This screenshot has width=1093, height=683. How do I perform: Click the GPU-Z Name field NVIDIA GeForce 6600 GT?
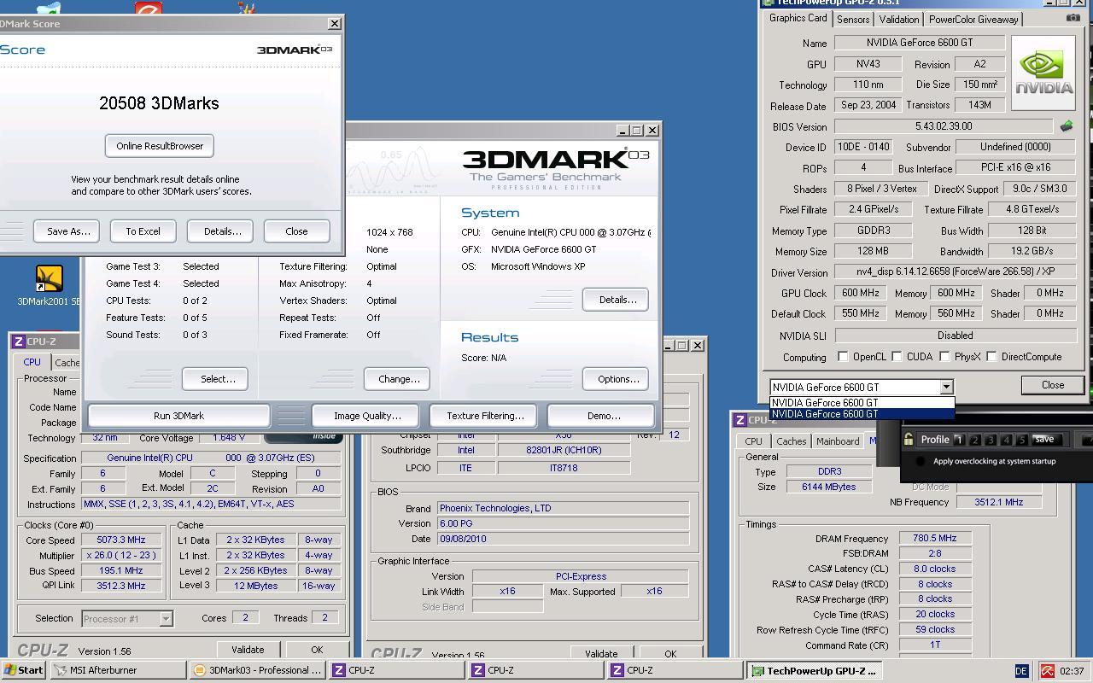coord(919,43)
